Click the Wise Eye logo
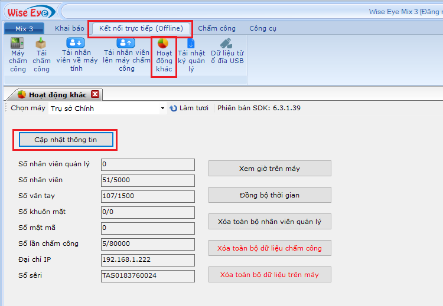The height and width of the screenshot is (306, 443). pyautogui.click(x=30, y=11)
